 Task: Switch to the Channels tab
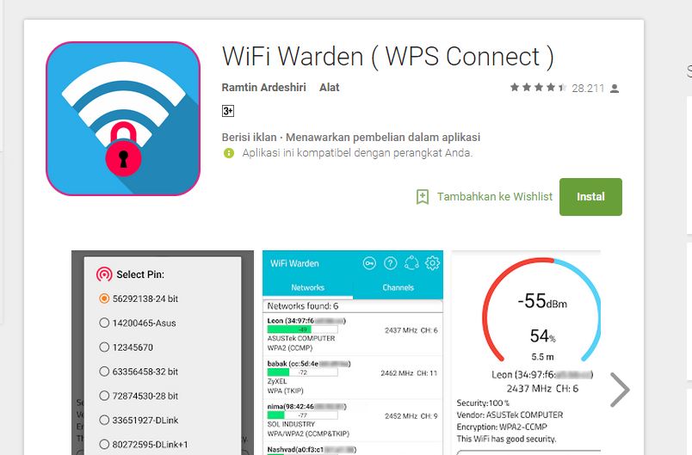pos(399,287)
